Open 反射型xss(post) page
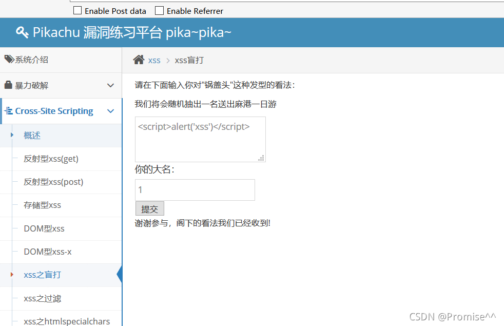 (x=61, y=182)
